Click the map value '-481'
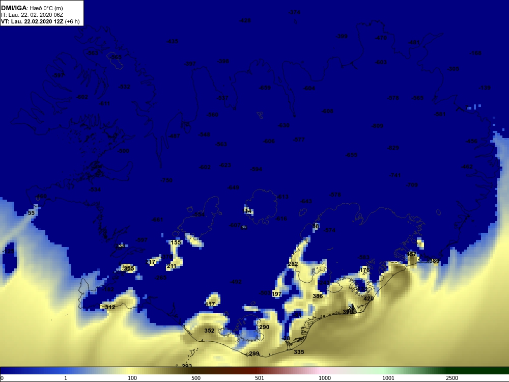Screen dimensions: 509x382 point(414,42)
